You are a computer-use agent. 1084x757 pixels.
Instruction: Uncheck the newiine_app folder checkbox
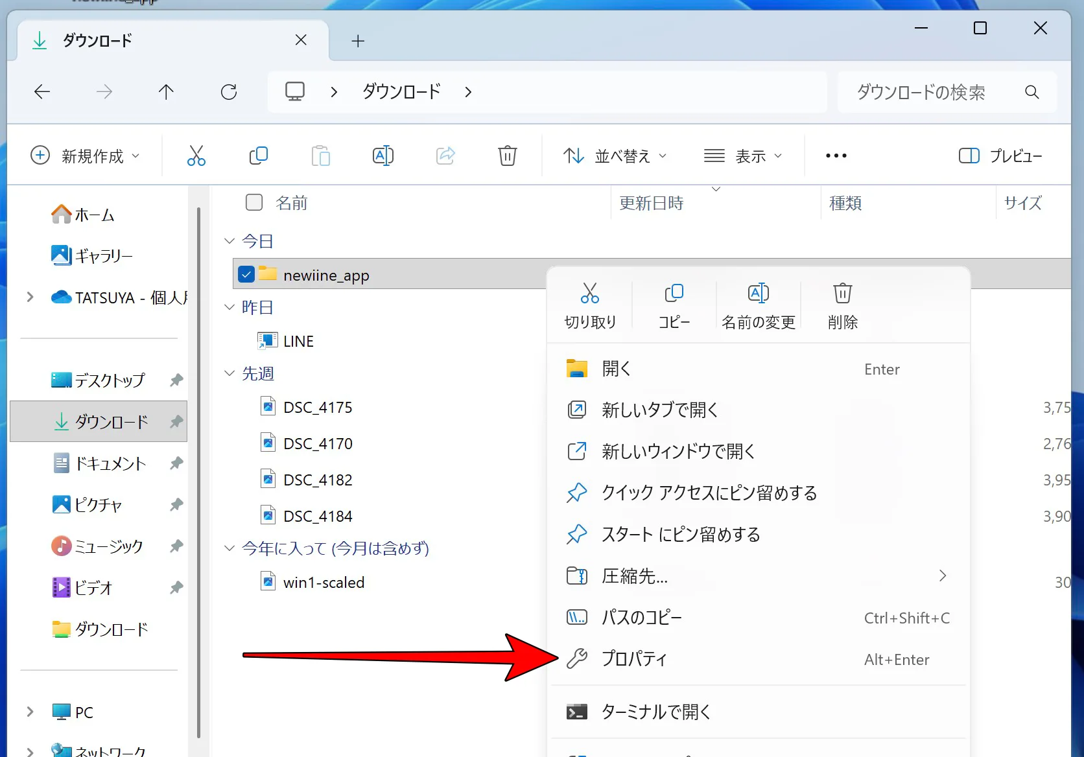[246, 274]
